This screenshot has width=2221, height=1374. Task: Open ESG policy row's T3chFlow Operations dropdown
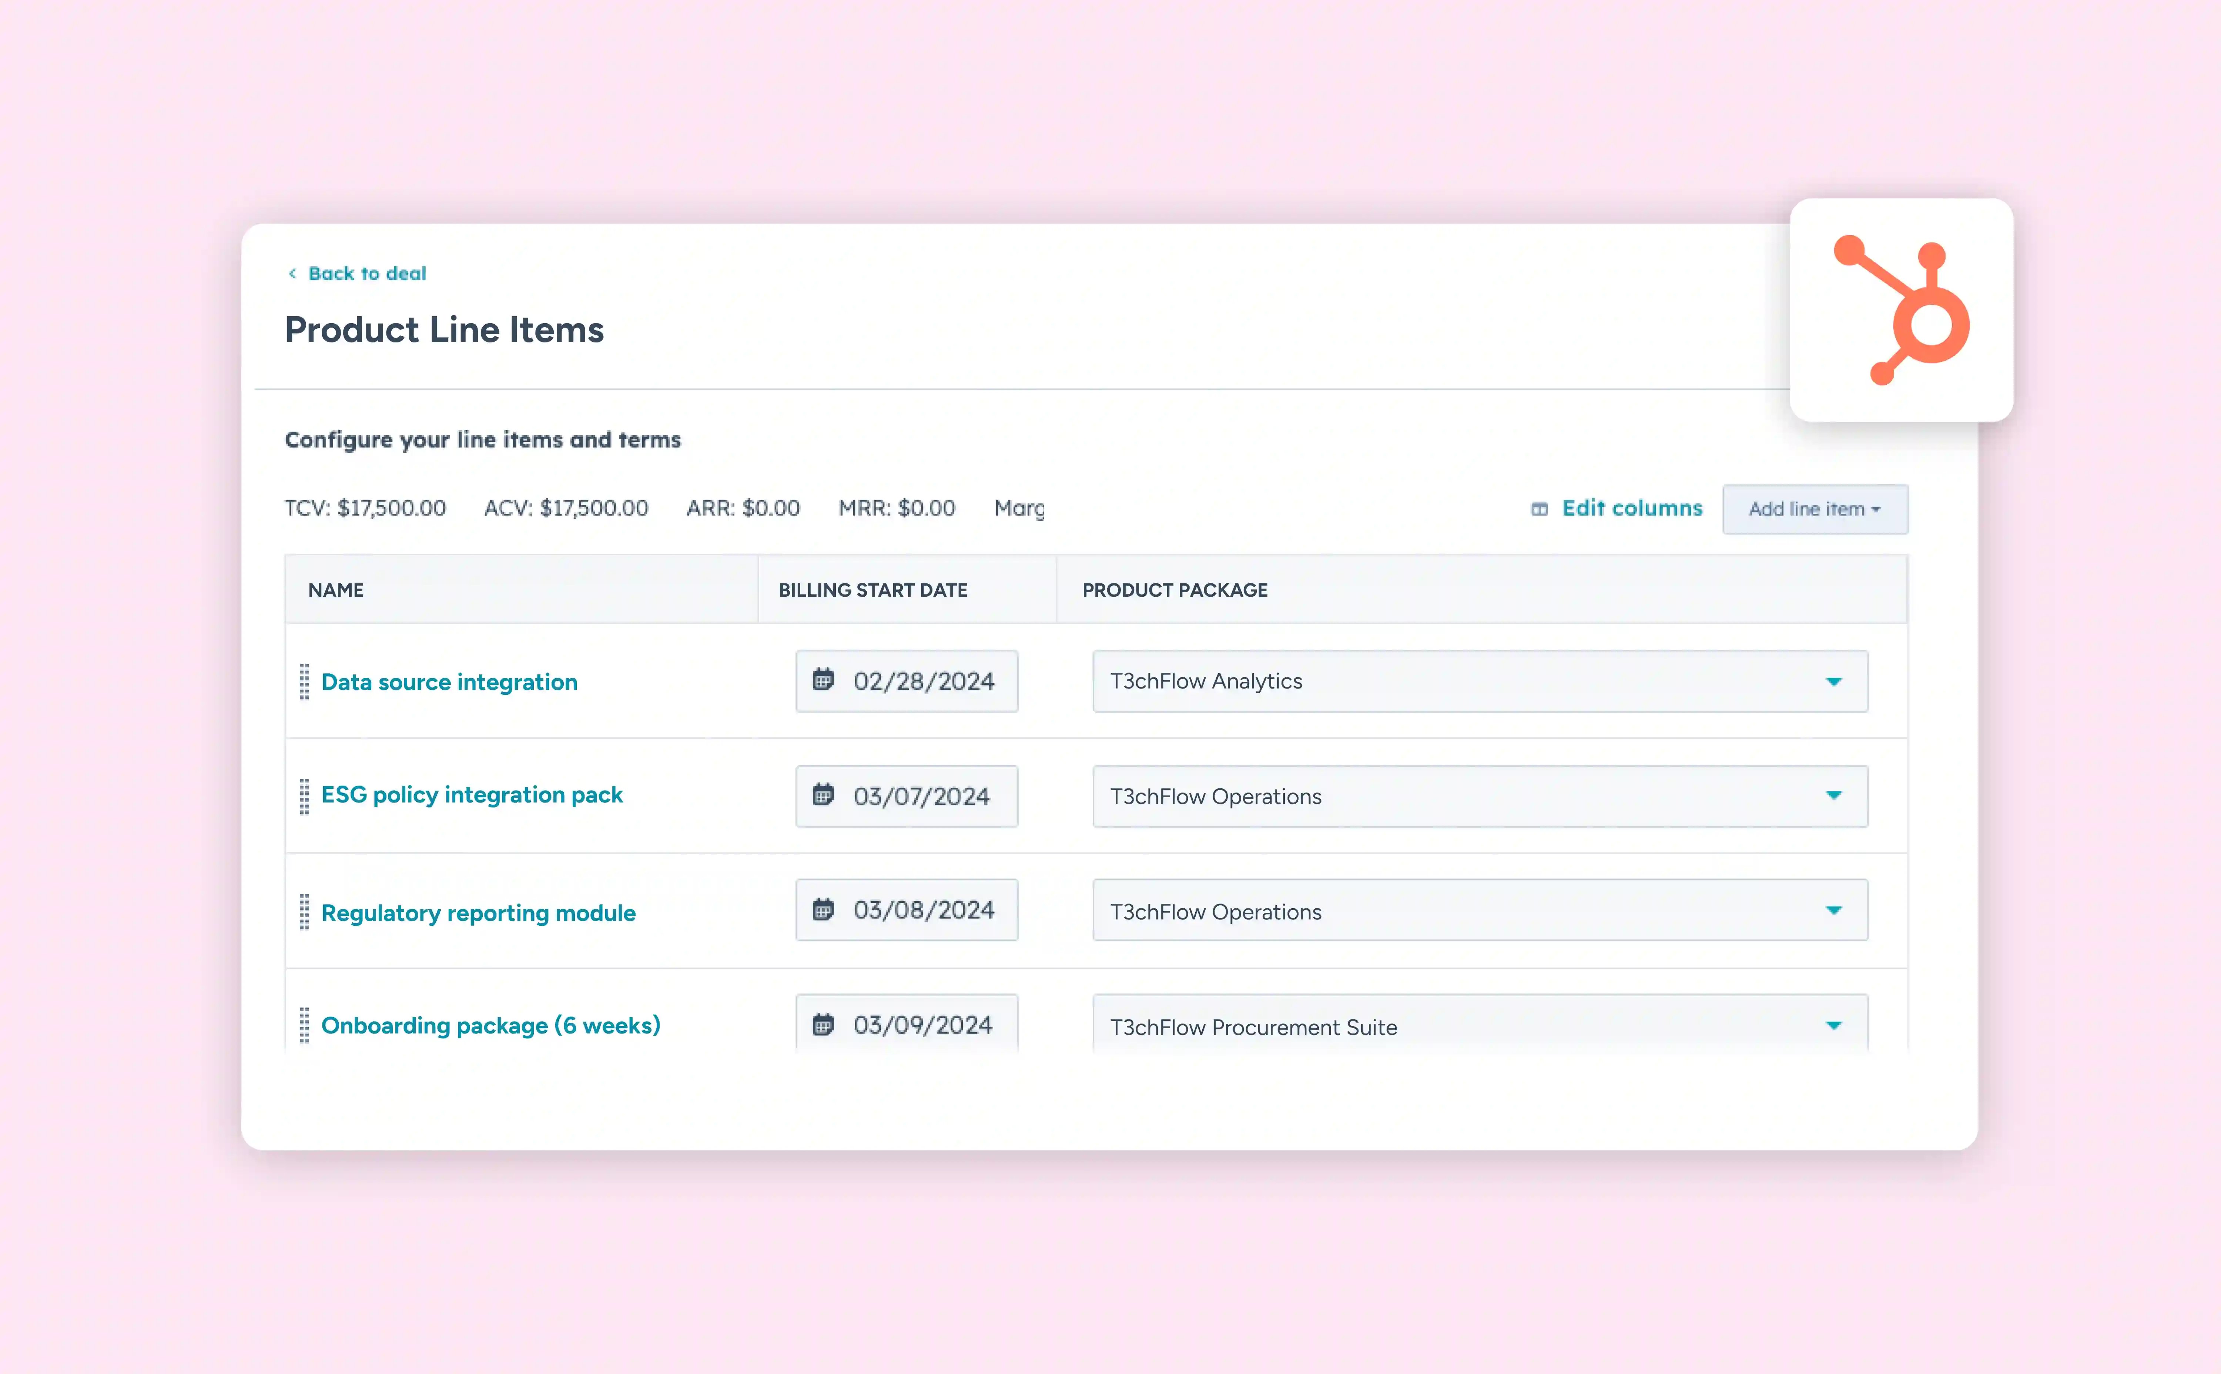(1480, 796)
